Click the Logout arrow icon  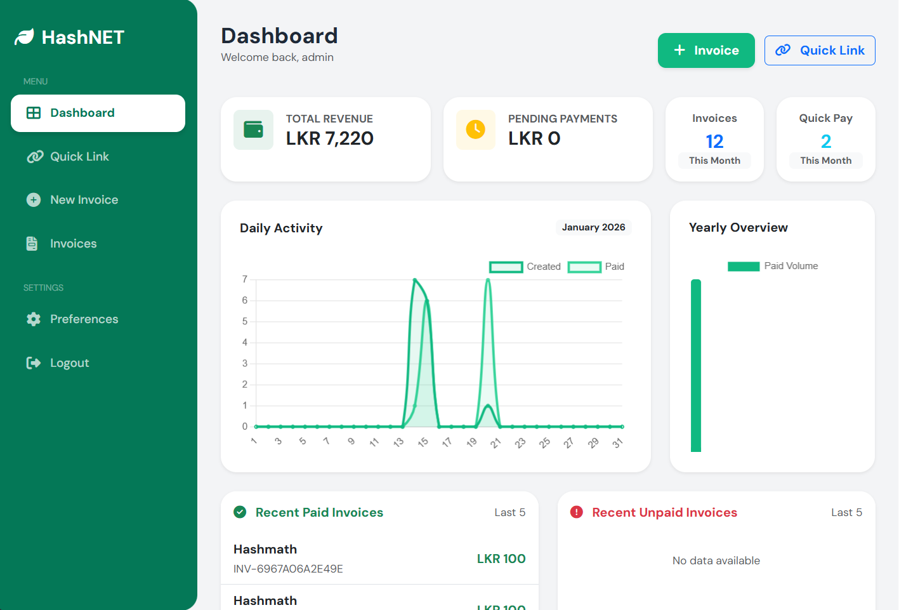pyautogui.click(x=32, y=362)
